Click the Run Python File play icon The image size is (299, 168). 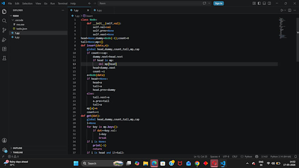(x=282, y=10)
